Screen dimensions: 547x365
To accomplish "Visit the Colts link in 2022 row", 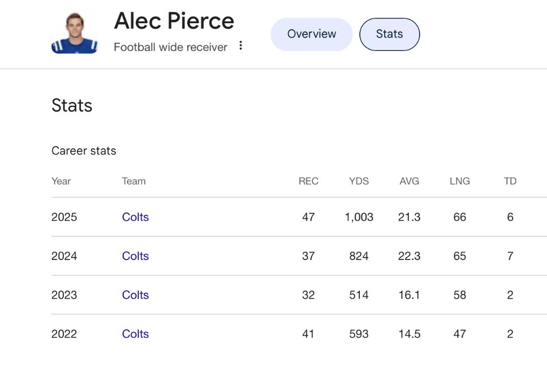I will pos(136,334).
